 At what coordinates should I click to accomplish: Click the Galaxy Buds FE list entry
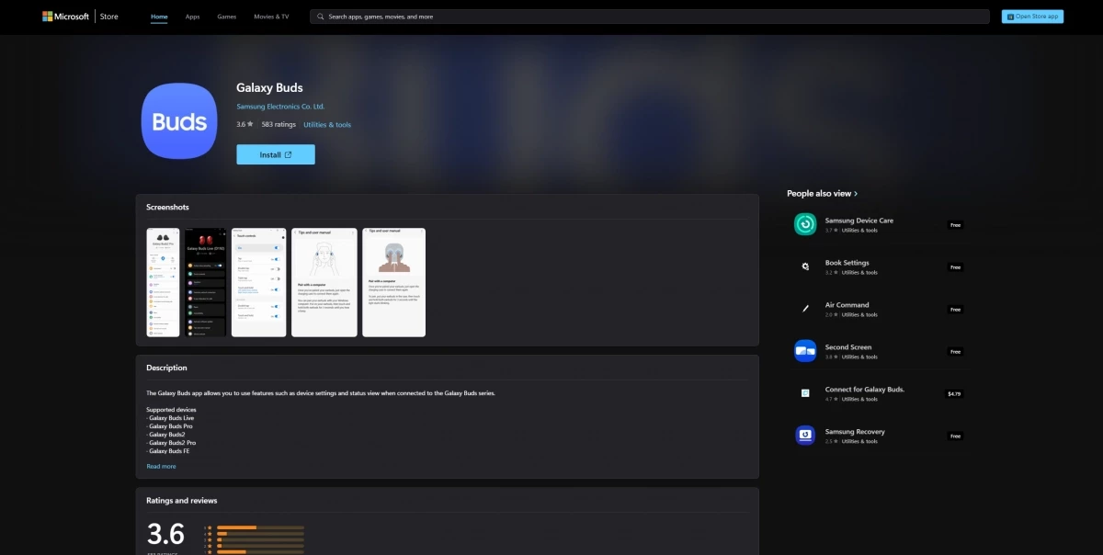click(x=170, y=451)
